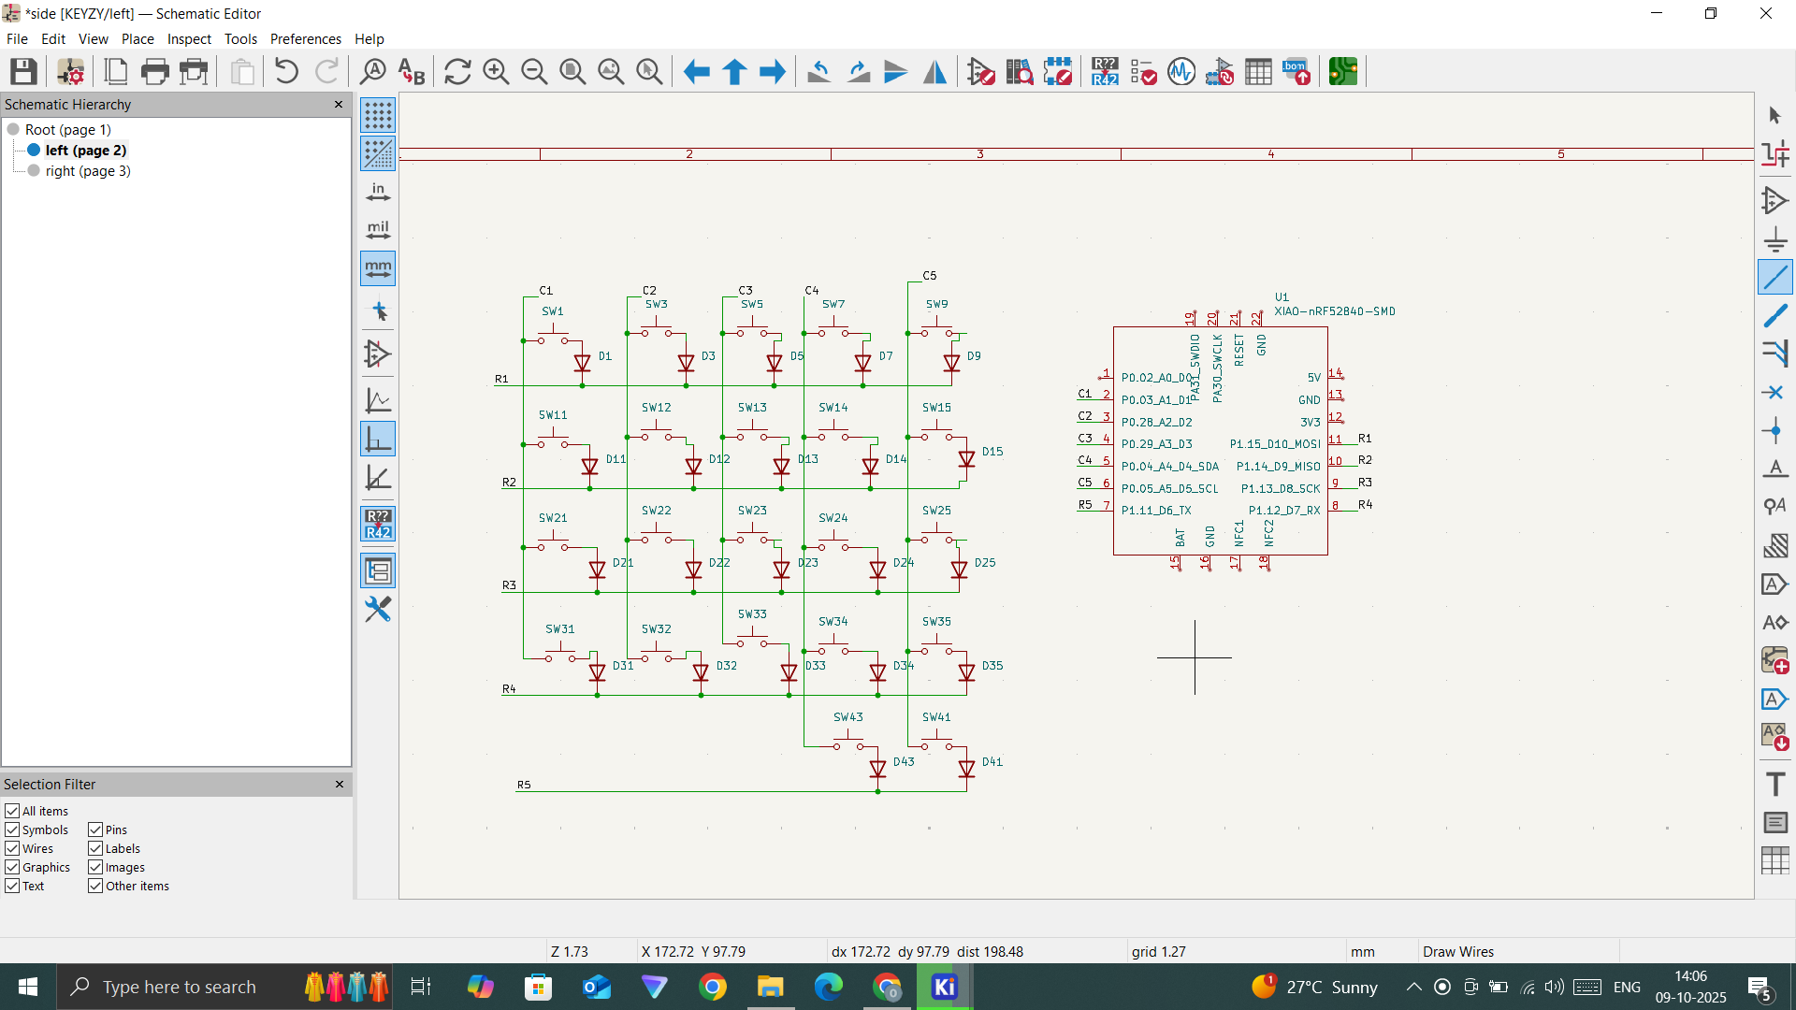This screenshot has width=1796, height=1010.
Task: Uncheck Wires in Selection Filter
Action: click(x=12, y=848)
